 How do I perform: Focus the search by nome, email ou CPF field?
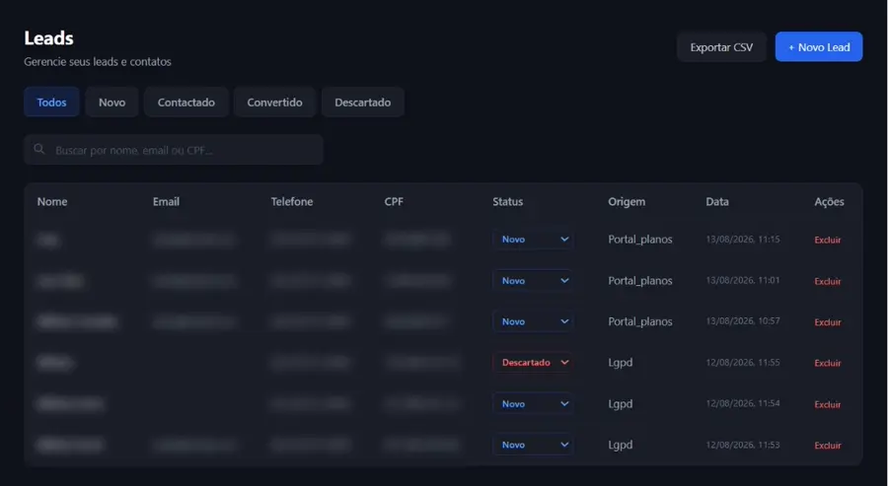pyautogui.click(x=174, y=150)
